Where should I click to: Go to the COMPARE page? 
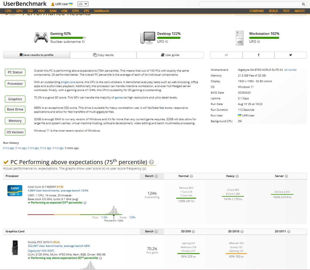coord(257,11)
